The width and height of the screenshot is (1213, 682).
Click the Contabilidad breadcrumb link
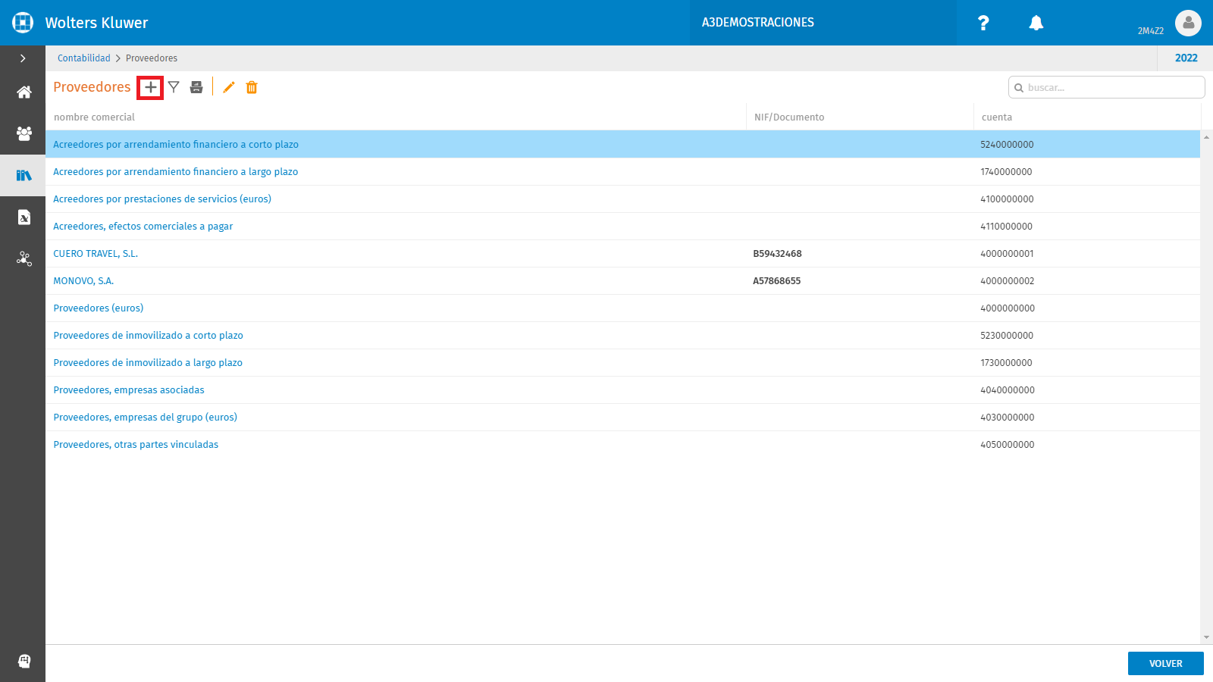83,58
